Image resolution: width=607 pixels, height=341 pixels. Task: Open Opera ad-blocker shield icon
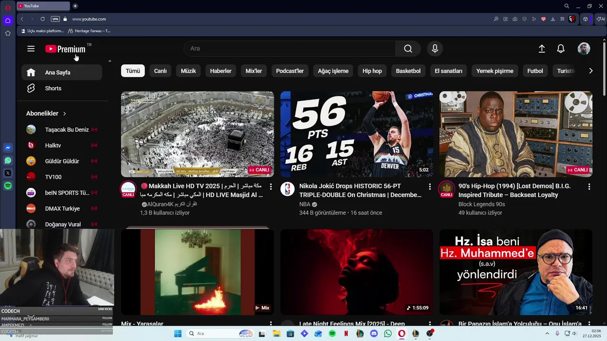point(524,19)
